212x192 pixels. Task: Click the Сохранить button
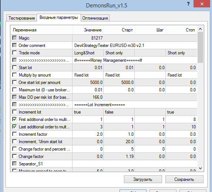tap(184, 179)
